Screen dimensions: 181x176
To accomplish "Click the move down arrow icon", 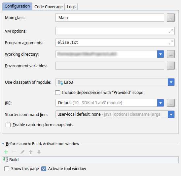I will click(39, 152).
